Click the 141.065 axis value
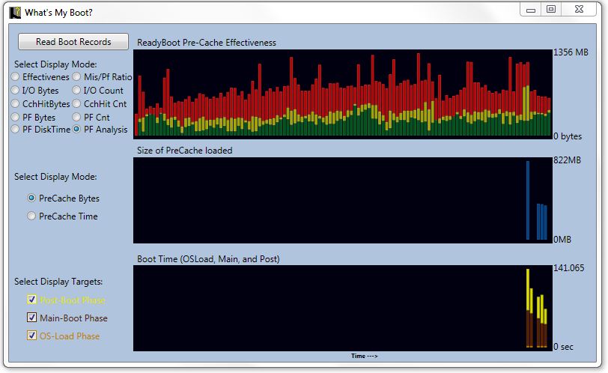The image size is (608, 373). tap(568, 268)
